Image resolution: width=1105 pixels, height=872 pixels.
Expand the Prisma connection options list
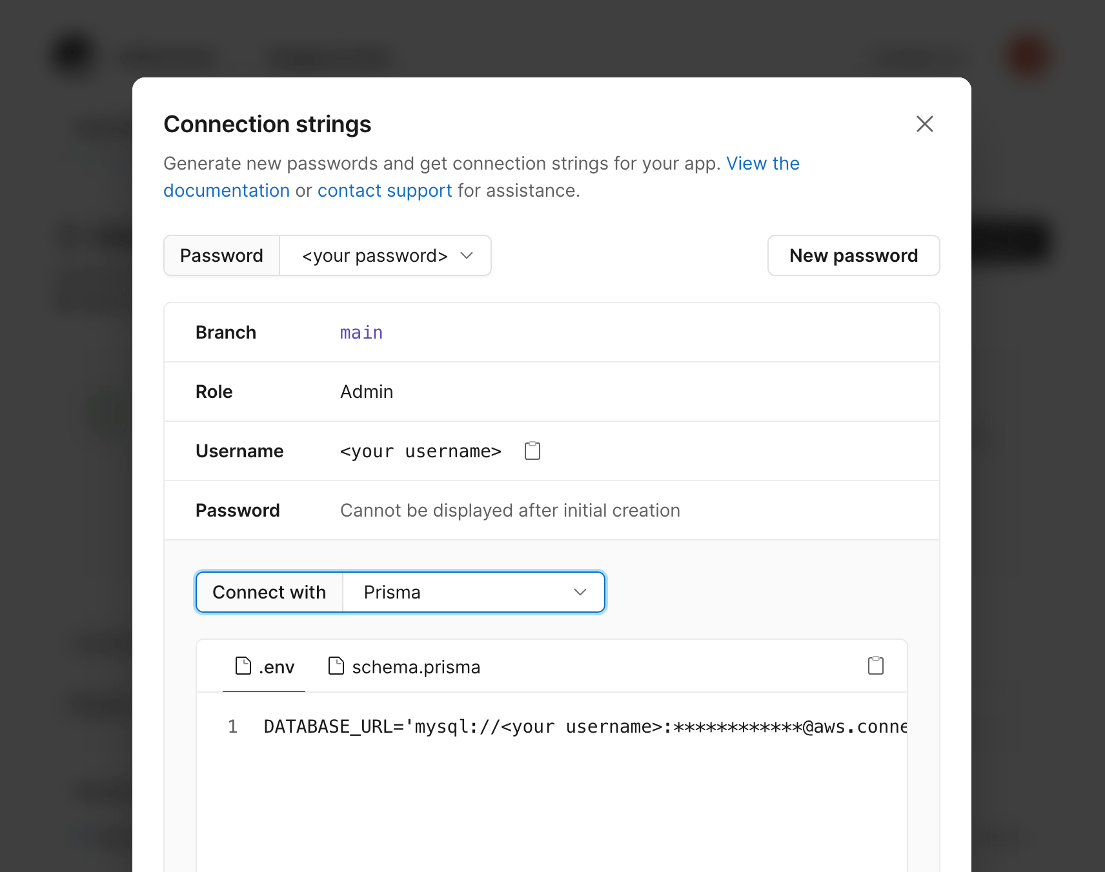[x=474, y=591]
